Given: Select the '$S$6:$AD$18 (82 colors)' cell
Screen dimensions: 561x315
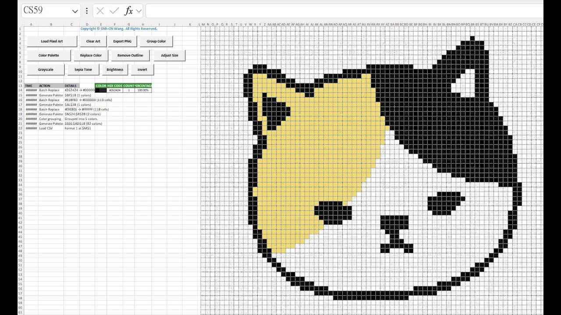Looking at the screenshot, I should tap(83, 123).
